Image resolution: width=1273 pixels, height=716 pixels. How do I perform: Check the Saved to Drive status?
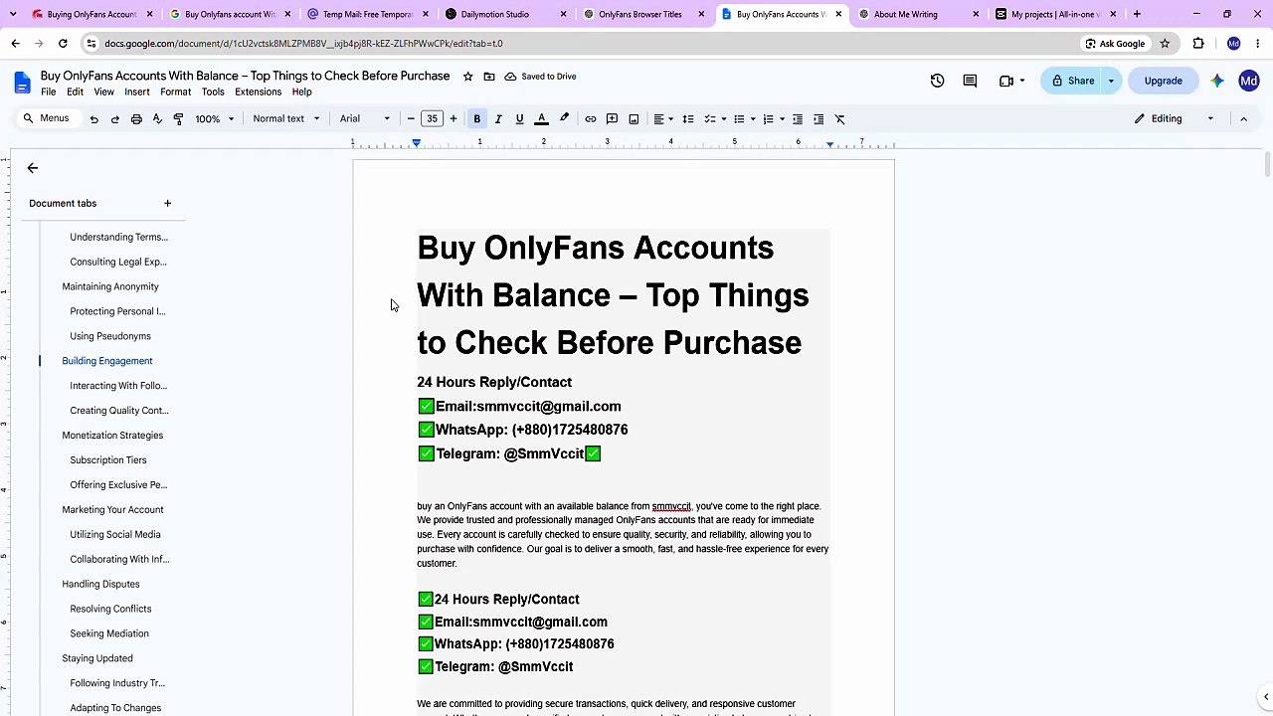point(540,77)
